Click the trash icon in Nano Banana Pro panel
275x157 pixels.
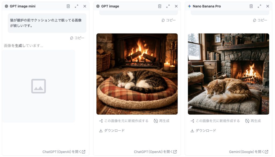click(x=251, y=6)
